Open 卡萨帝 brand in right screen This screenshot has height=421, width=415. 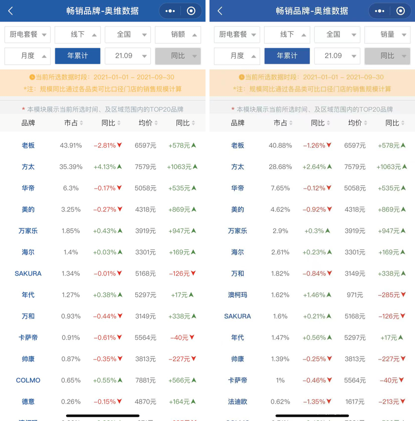238,381
